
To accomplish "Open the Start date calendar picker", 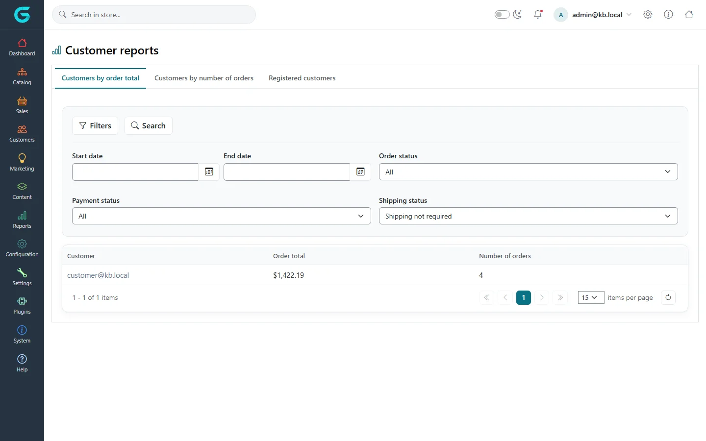I will (x=209, y=172).
